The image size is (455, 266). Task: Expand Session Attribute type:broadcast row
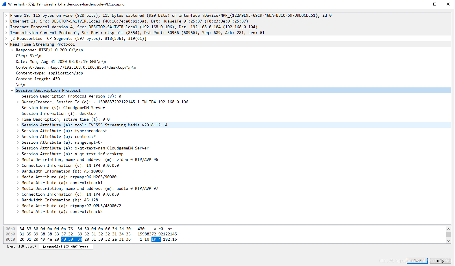pyautogui.click(x=18, y=131)
